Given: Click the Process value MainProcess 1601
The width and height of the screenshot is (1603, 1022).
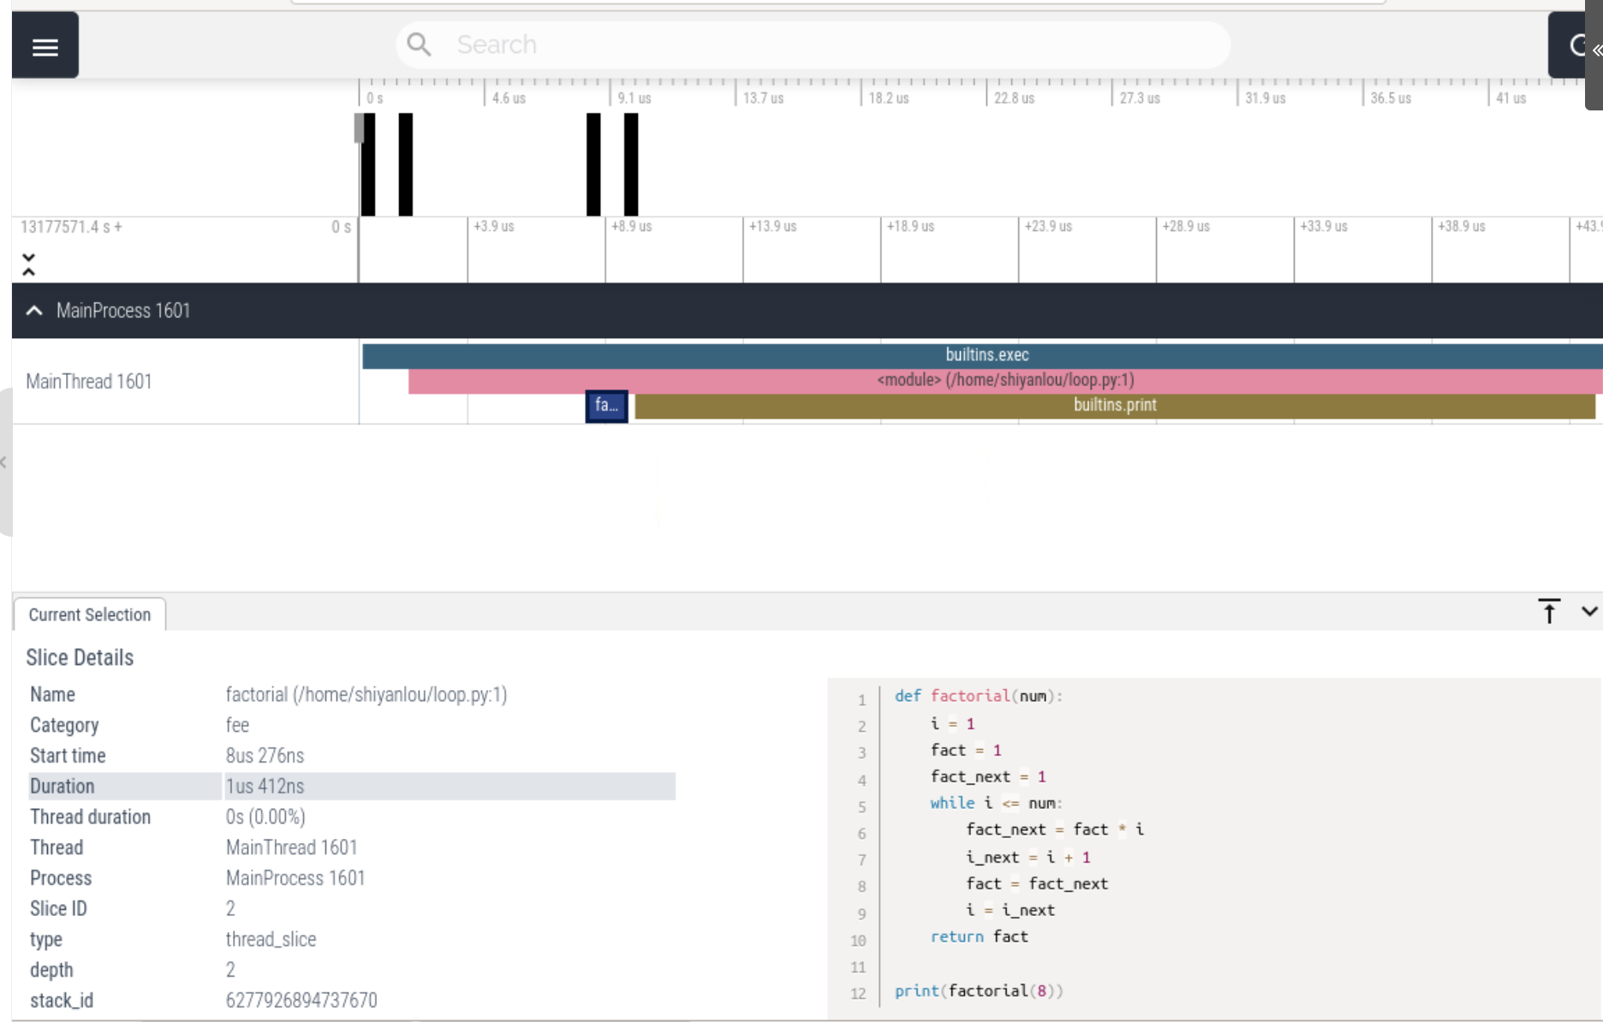Looking at the screenshot, I should (x=295, y=878).
